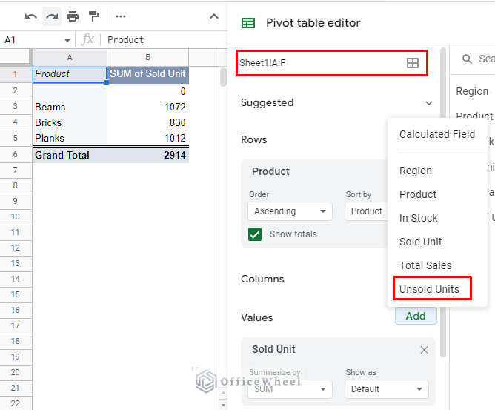Open the Summarize by SUM dropdown
The width and height of the screenshot is (495, 410).
point(290,388)
